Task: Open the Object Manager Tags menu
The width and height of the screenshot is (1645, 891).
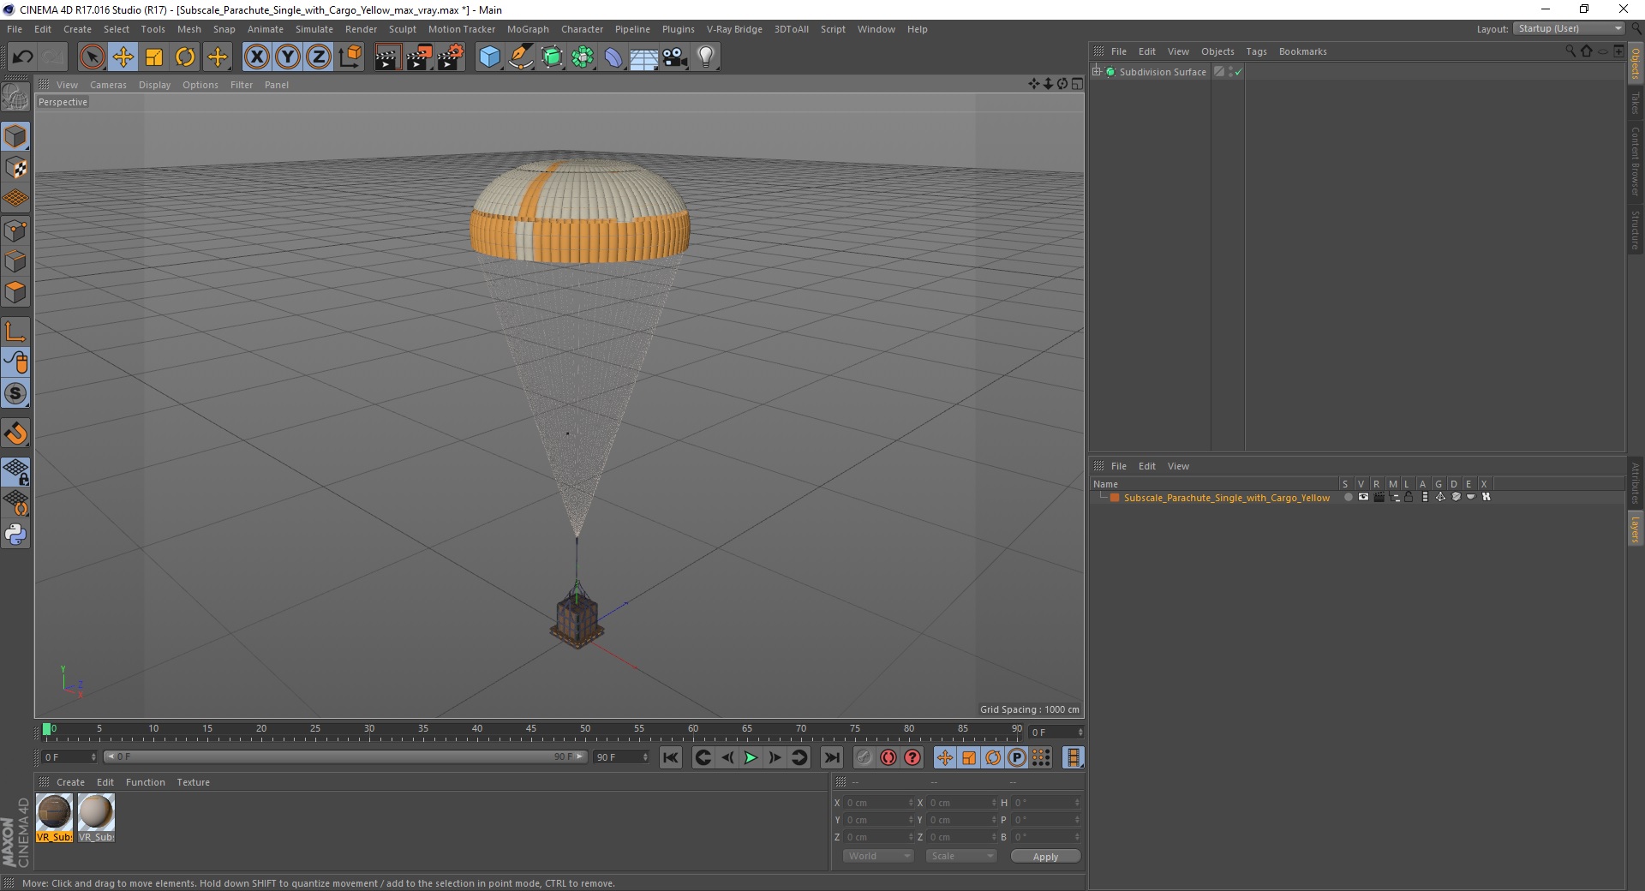Action: pyautogui.click(x=1256, y=51)
